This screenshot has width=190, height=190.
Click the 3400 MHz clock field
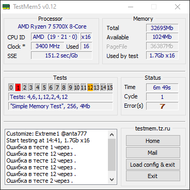click(x=47, y=46)
